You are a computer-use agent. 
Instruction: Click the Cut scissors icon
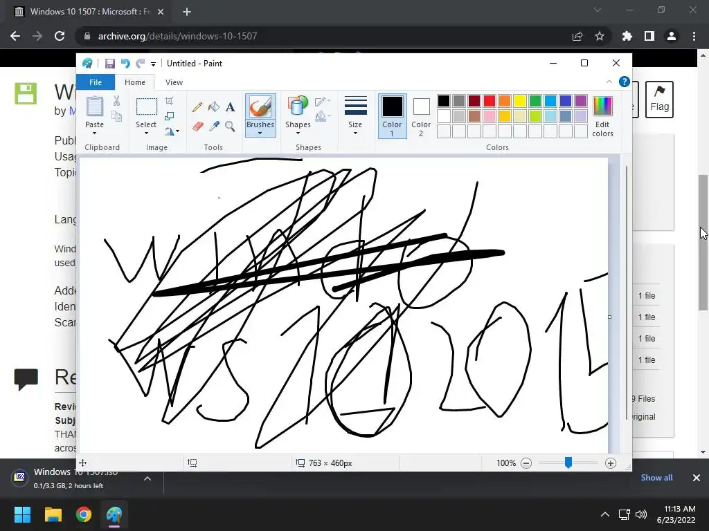pyautogui.click(x=116, y=101)
